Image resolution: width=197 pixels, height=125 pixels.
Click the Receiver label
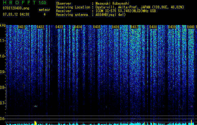64,11
